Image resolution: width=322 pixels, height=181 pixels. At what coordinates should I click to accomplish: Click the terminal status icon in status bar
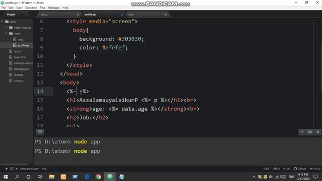pos(12,169)
